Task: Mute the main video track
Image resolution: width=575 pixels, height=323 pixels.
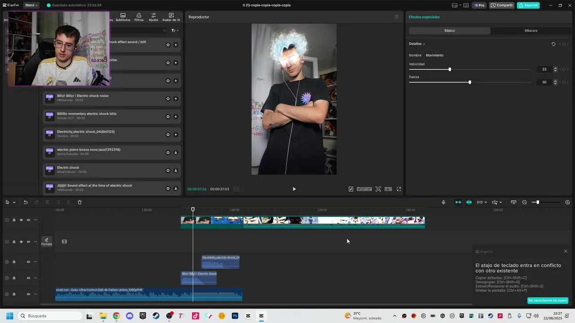Action: 28,220
